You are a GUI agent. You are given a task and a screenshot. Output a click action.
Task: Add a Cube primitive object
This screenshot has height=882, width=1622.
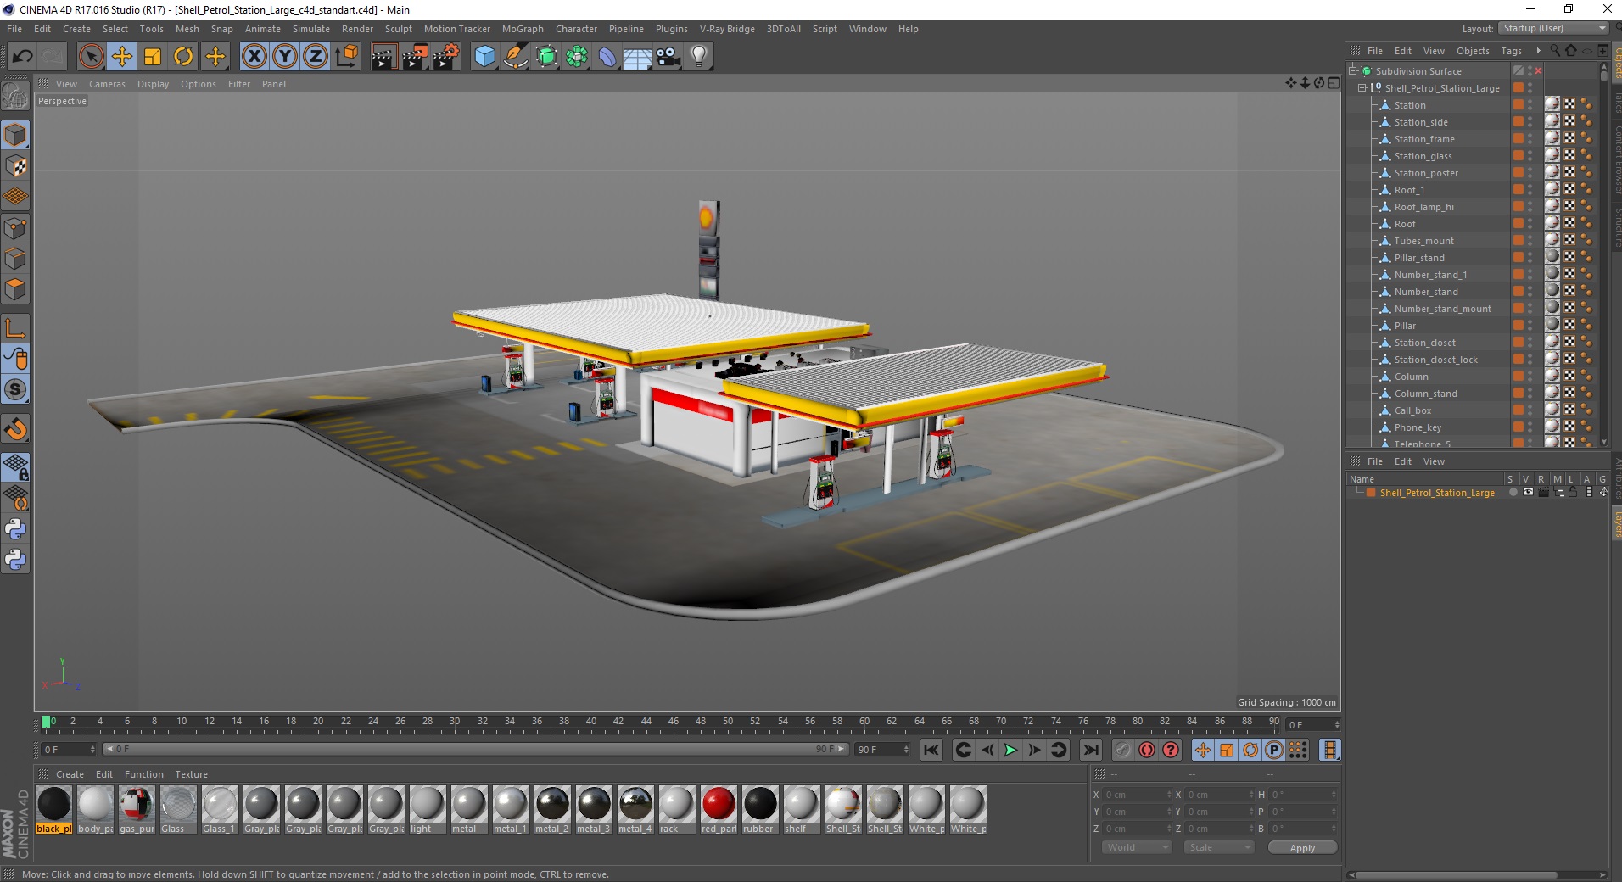coord(484,57)
